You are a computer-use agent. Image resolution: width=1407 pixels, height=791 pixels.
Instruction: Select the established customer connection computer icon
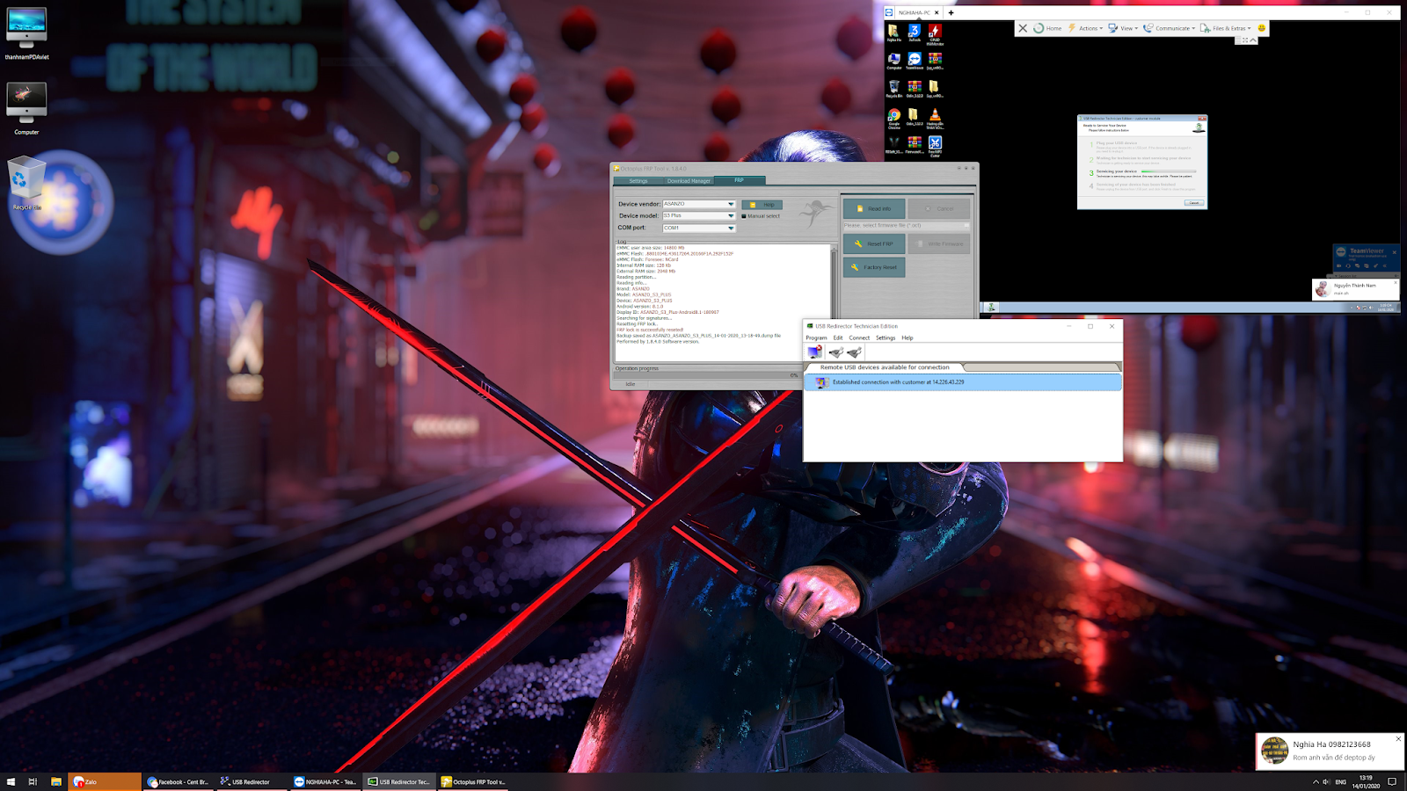pyautogui.click(x=821, y=382)
